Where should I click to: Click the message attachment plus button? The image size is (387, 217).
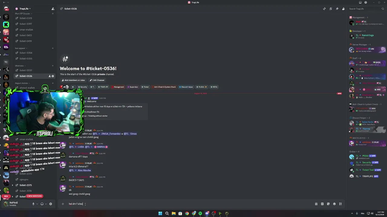point(63,204)
